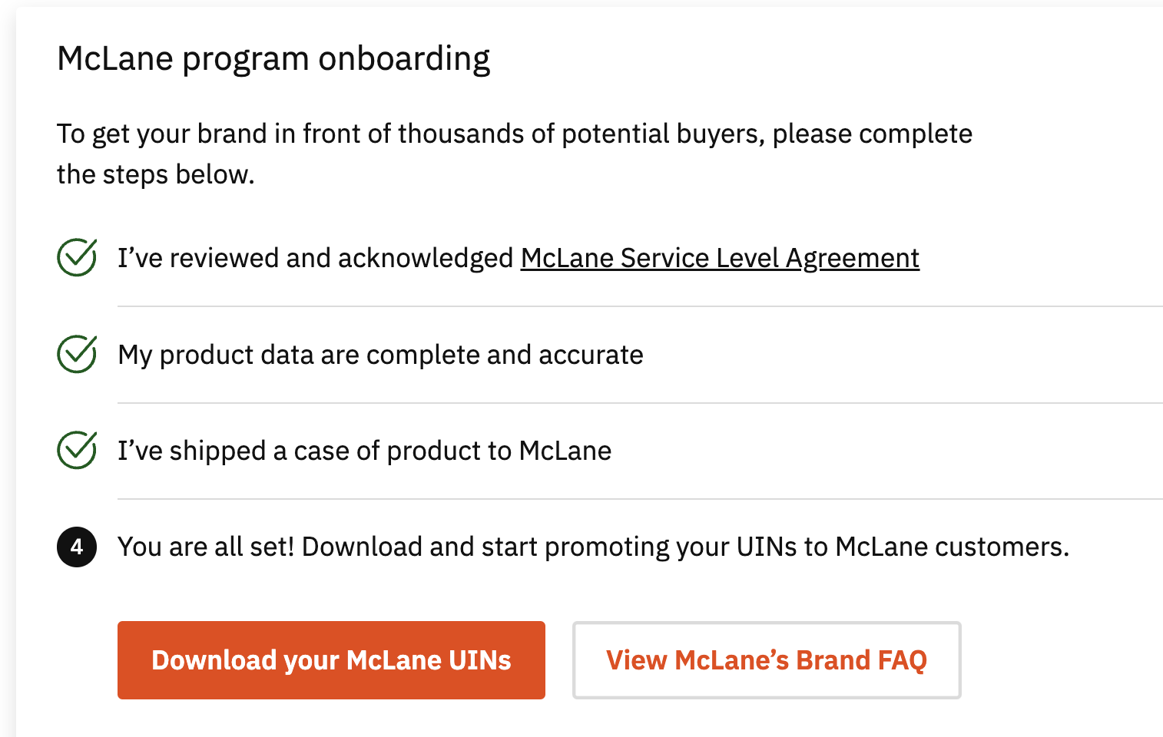Click the McLane program onboarding heading

click(x=273, y=59)
